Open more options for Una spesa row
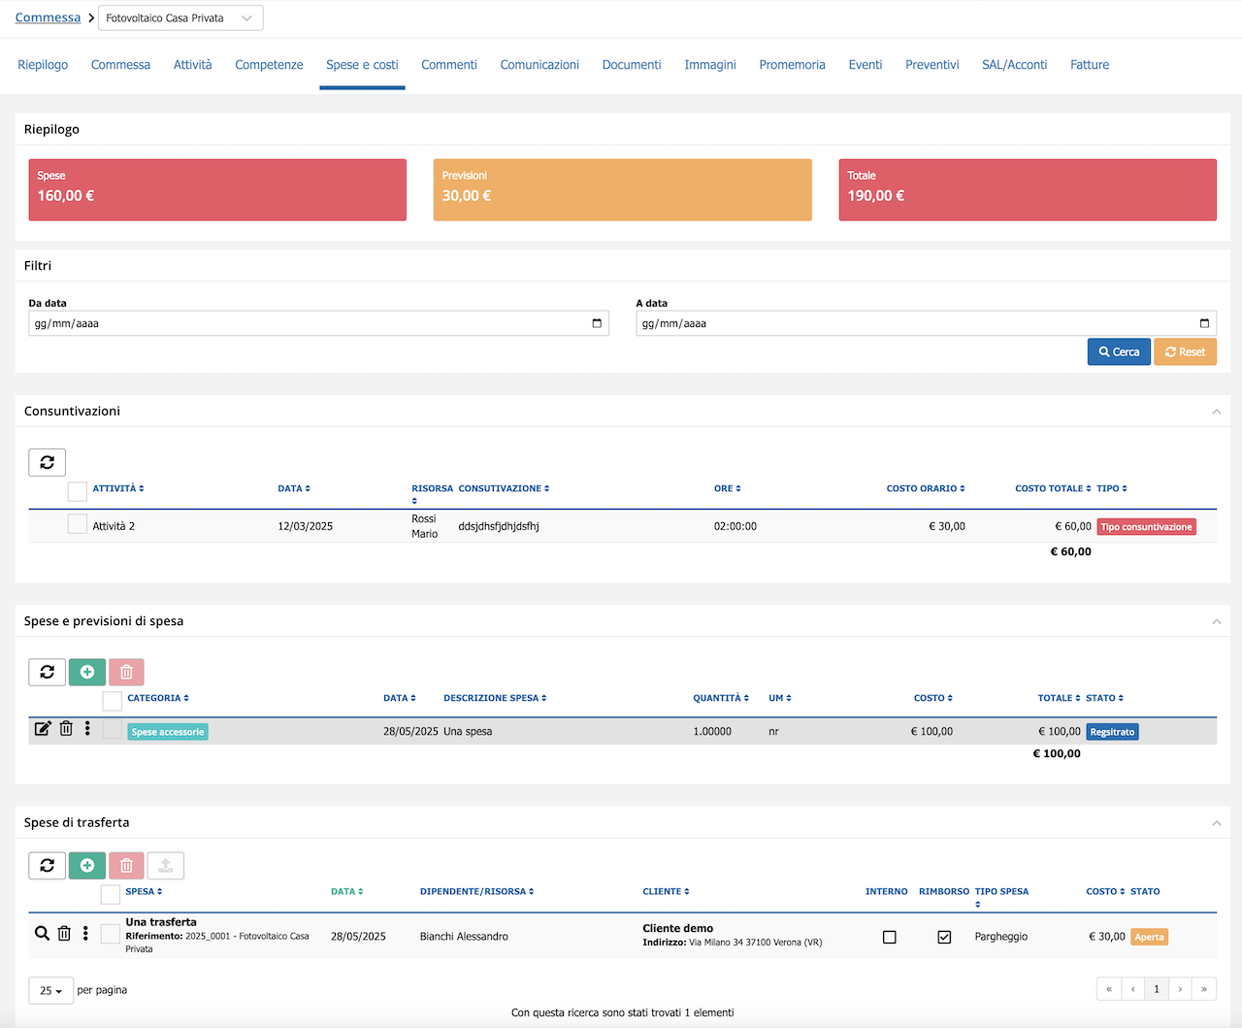Image resolution: width=1242 pixels, height=1028 pixels. coord(87,728)
